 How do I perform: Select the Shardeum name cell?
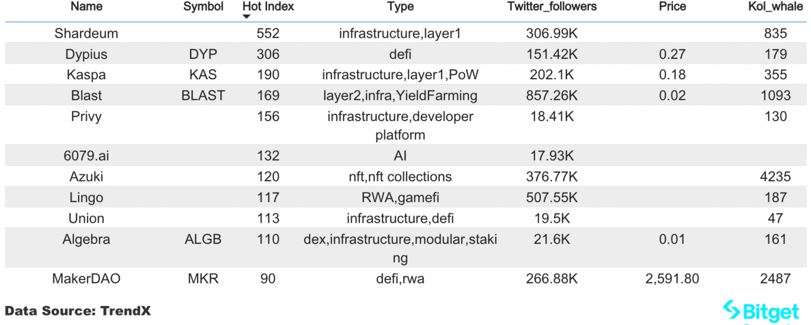click(86, 34)
